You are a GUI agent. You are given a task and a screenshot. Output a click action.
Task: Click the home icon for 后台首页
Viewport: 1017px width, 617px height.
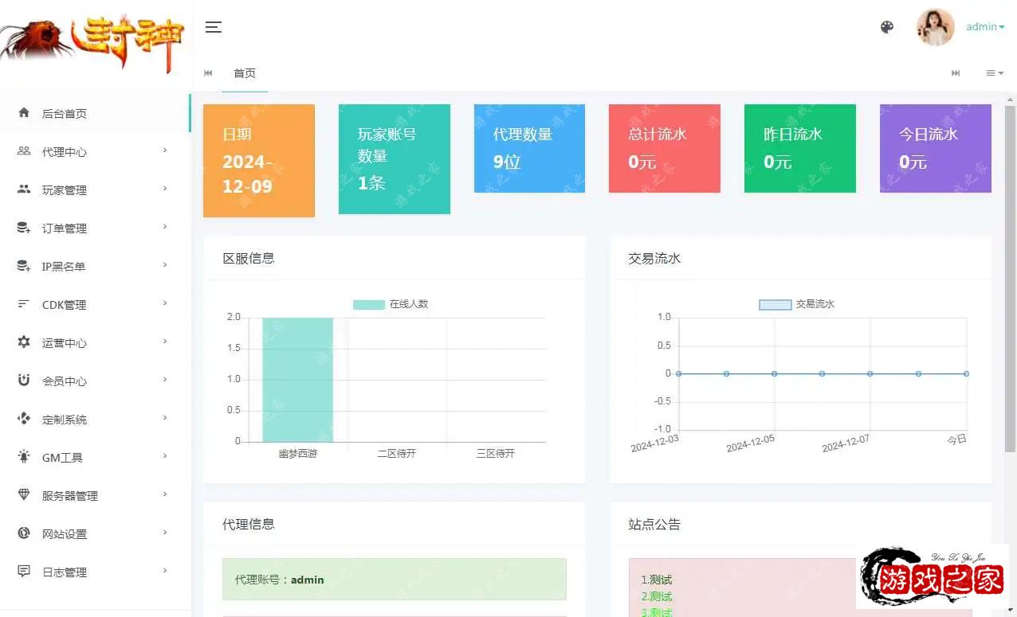pyautogui.click(x=24, y=113)
